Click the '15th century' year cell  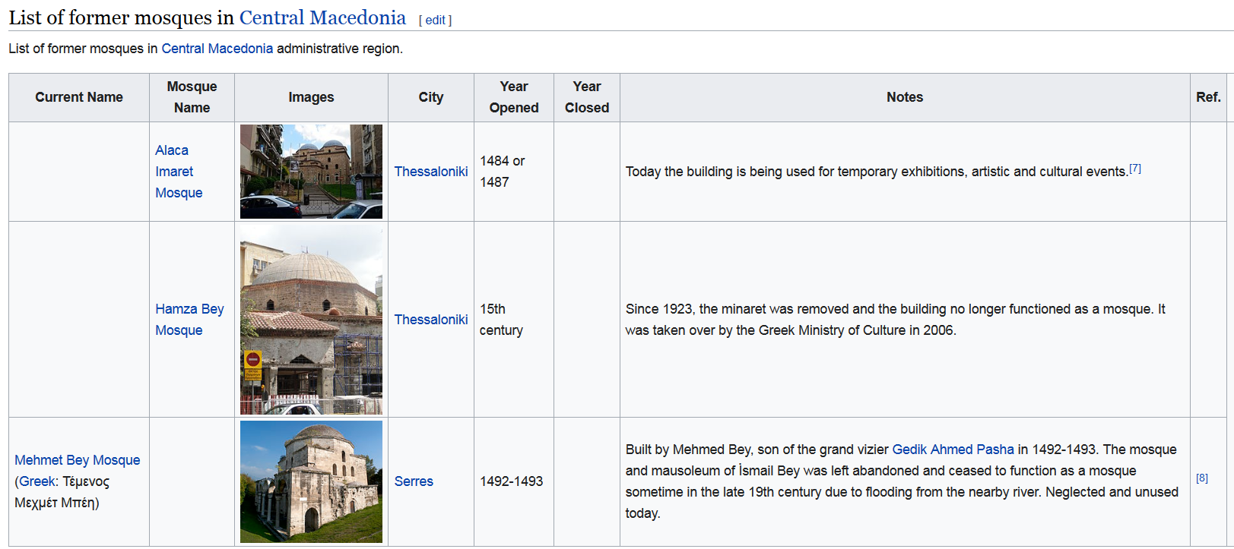514,320
